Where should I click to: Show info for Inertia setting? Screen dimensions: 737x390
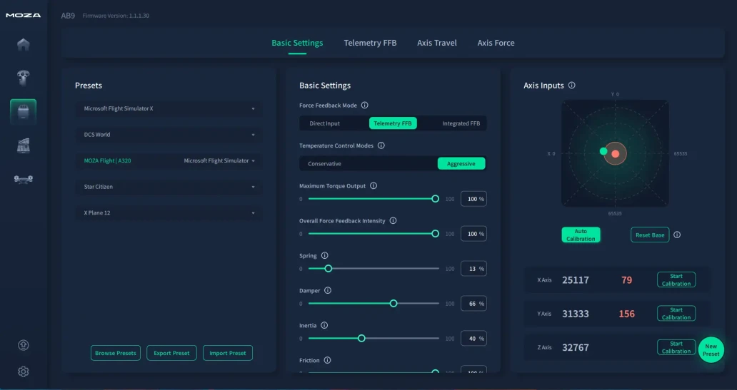click(x=324, y=325)
